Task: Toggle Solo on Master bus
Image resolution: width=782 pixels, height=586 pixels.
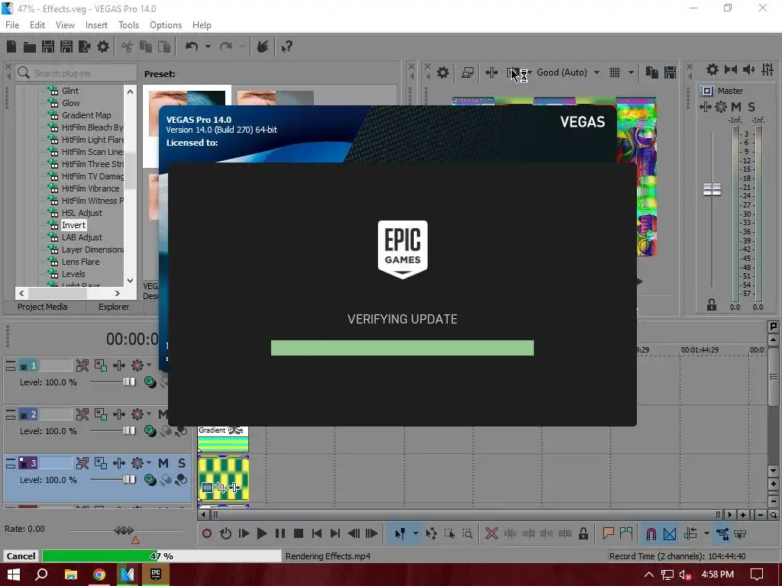Action: (x=751, y=107)
